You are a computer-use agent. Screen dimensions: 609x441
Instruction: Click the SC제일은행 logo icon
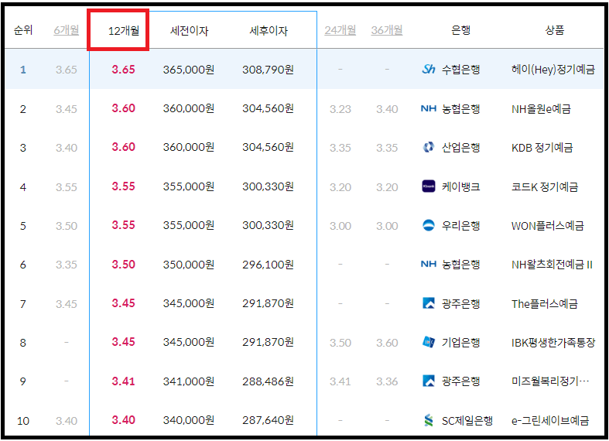tap(429, 420)
